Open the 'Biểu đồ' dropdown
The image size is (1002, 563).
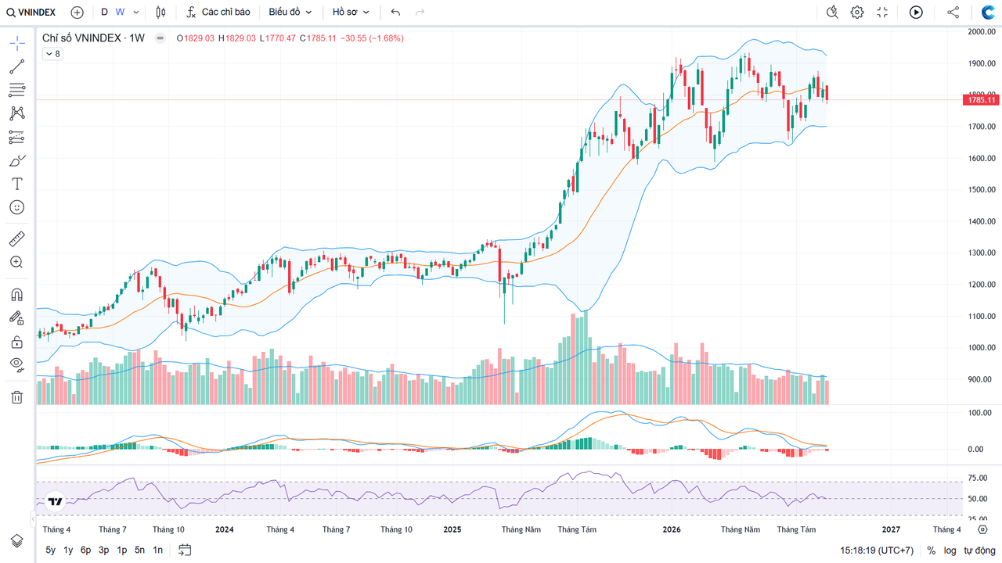pos(290,13)
